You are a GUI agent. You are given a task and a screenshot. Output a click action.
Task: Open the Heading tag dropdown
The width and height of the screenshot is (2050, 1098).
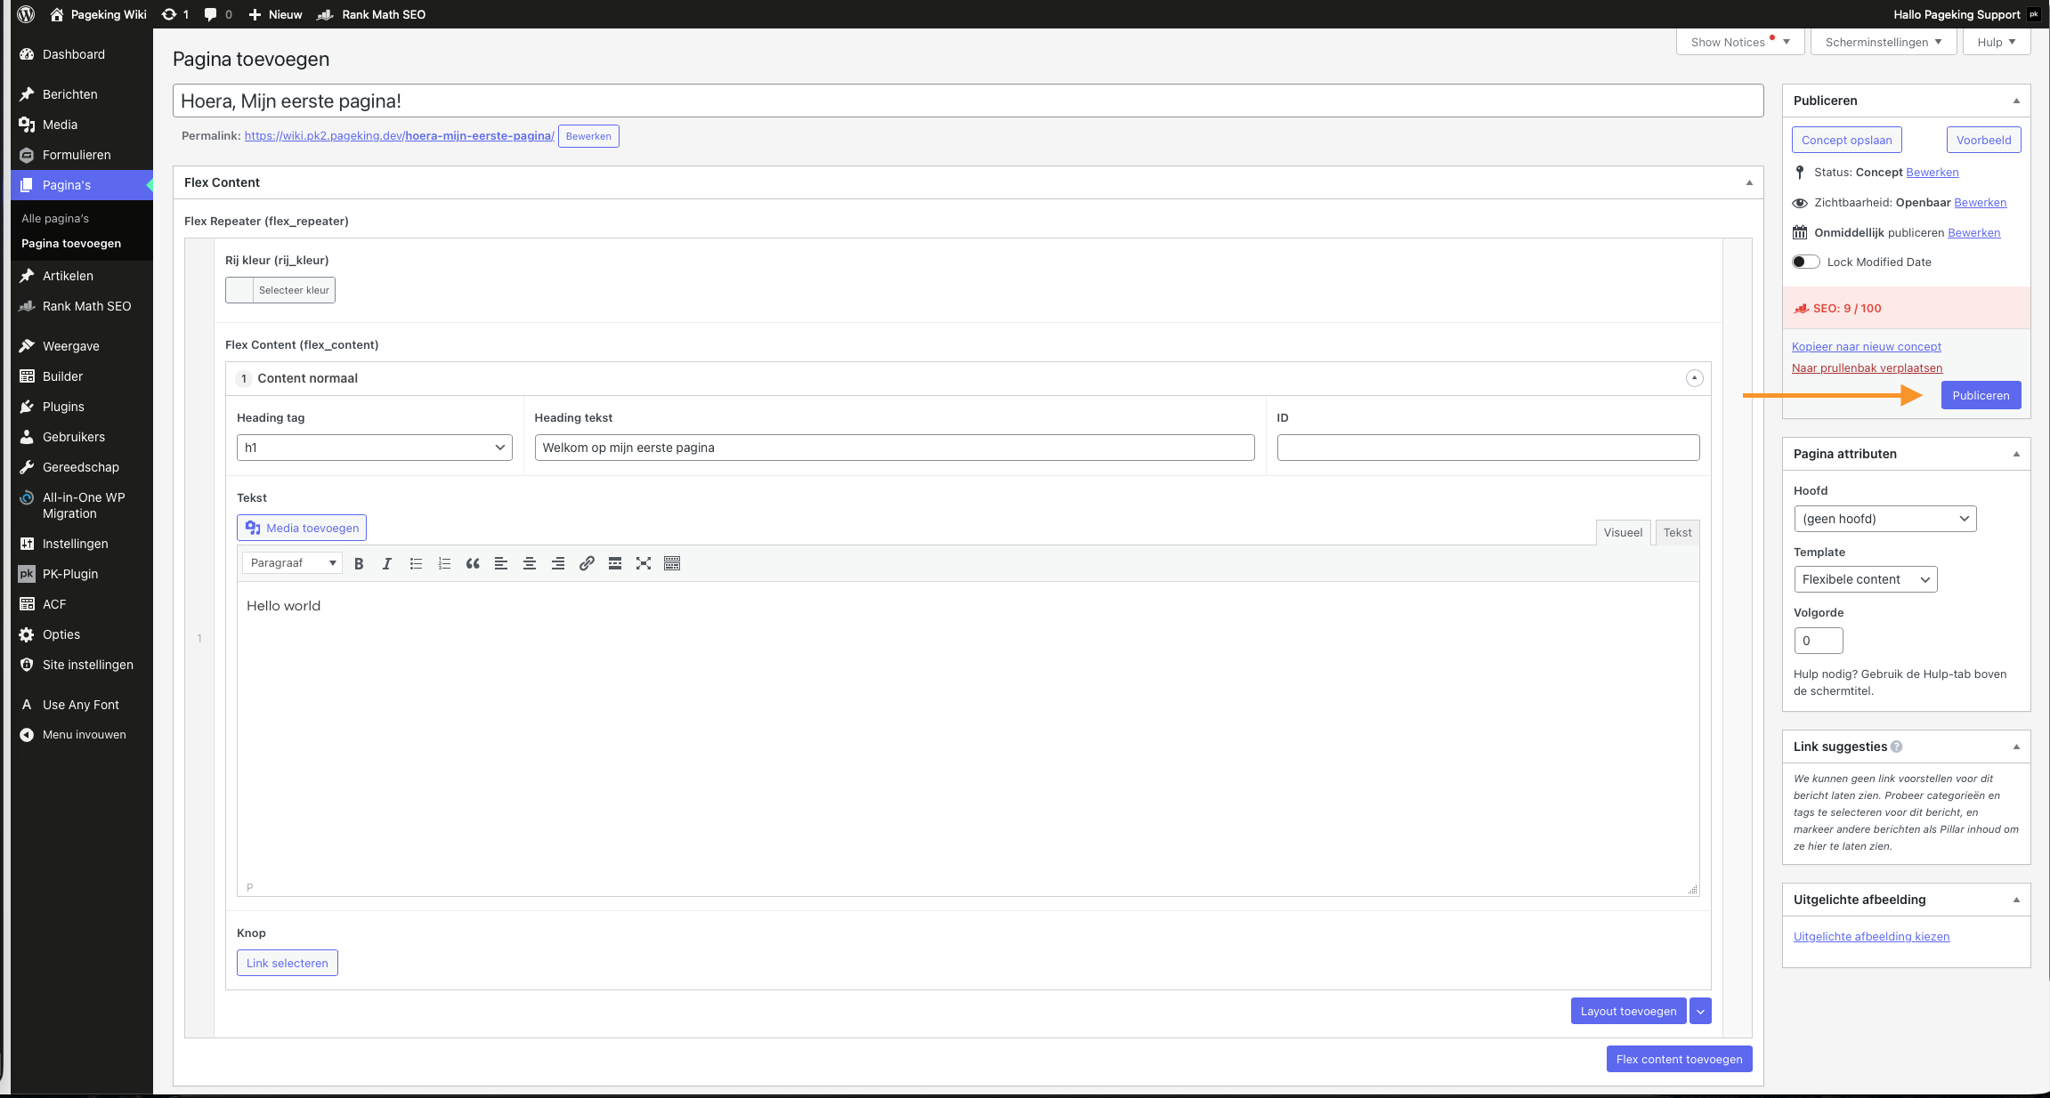pyautogui.click(x=374, y=448)
